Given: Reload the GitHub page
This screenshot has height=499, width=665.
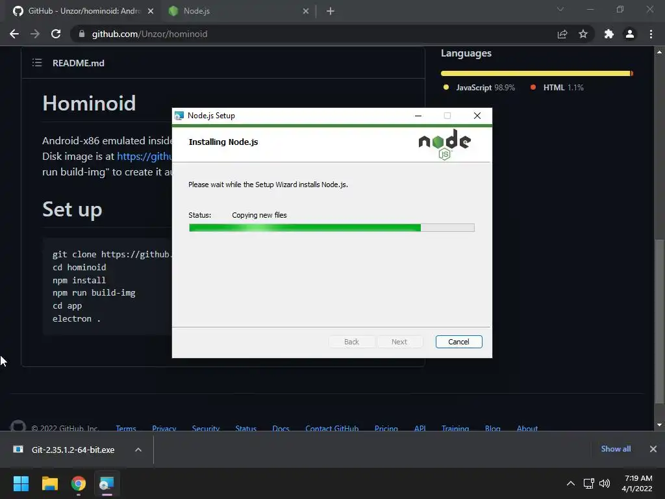Looking at the screenshot, I should [x=56, y=34].
